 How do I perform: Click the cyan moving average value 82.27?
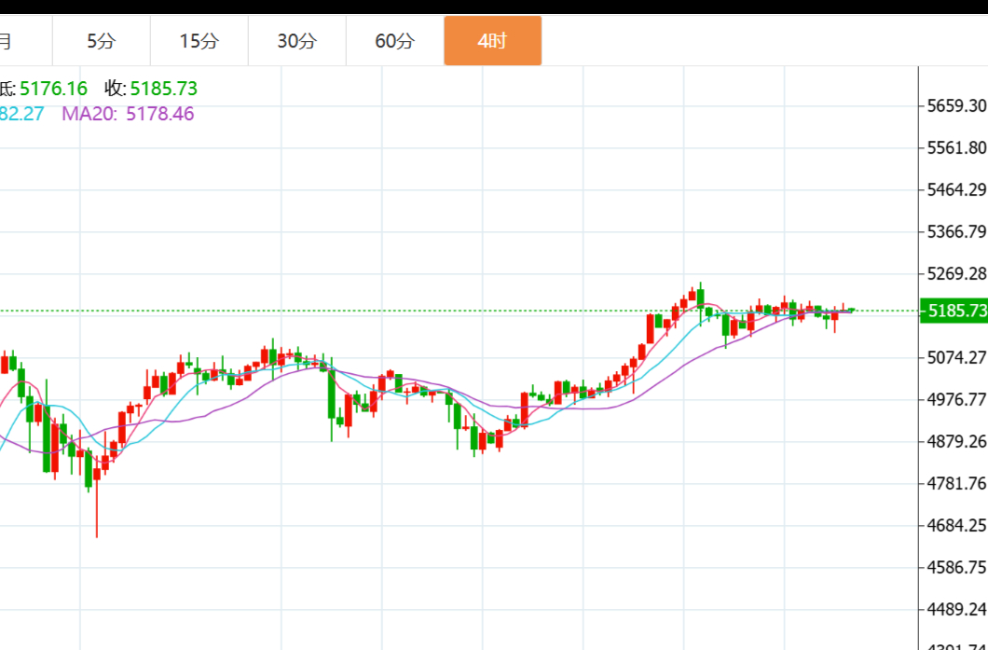tap(21, 114)
